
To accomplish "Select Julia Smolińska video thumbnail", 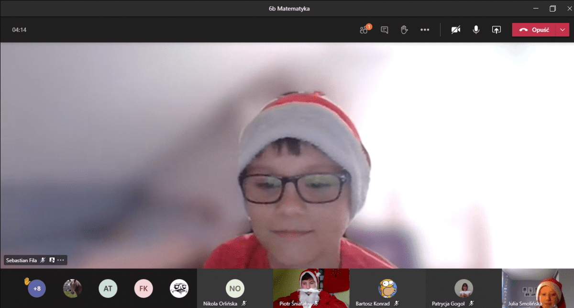I will pyautogui.click(x=538, y=287).
